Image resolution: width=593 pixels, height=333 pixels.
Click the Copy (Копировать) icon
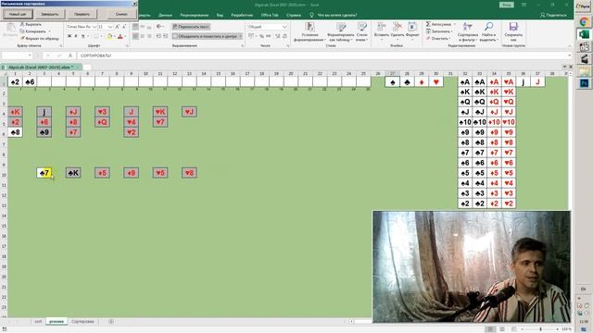coord(22,31)
